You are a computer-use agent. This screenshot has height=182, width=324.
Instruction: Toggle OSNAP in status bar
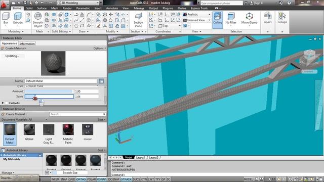101,179
